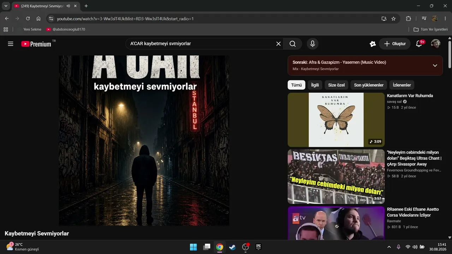Viewport: 452px width, 254px height.
Task: Open the site information icon in address bar
Action: [51, 19]
